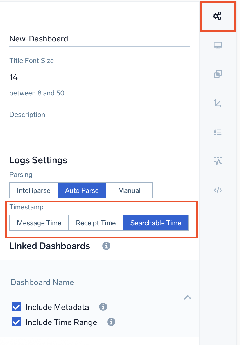
Task: Open the overlapping squares panel icon
Action: point(218,75)
